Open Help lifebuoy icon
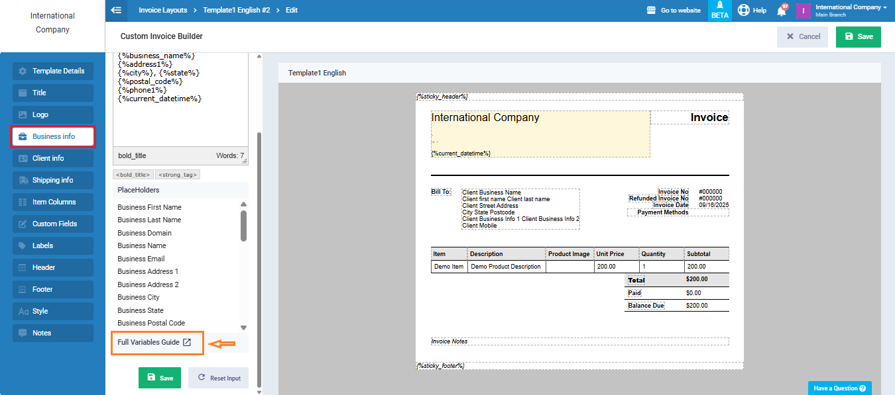This screenshot has height=395, width=895. tap(744, 11)
